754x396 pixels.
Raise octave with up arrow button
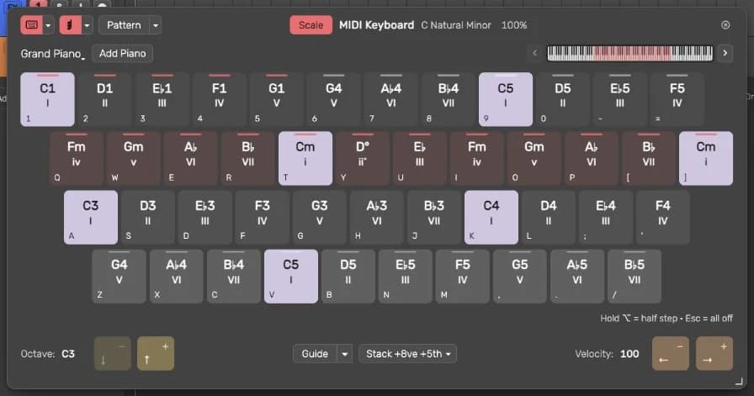click(156, 354)
